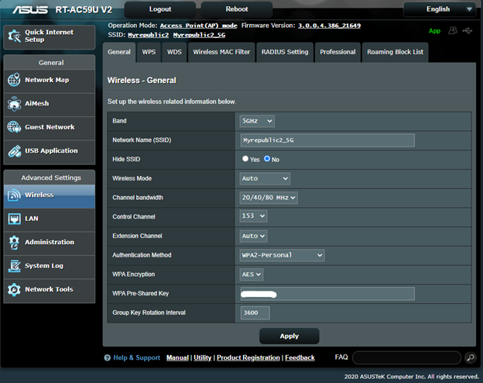Screen dimensions: 483x383
Task: Open the AiMesh menu item label
Action: [36, 104]
